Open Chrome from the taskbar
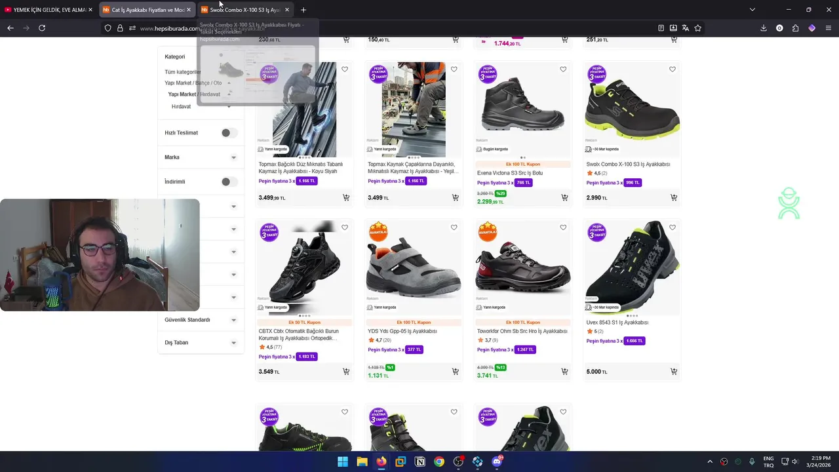The width and height of the screenshot is (839, 472). (439, 462)
